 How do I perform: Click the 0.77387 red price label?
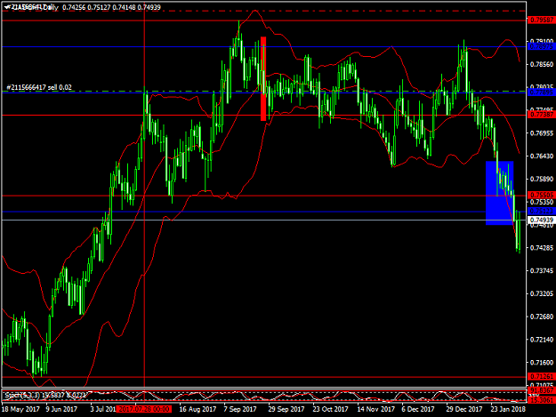point(541,115)
